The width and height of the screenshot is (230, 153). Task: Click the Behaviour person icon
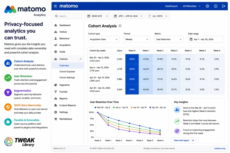click(x=56, y=38)
